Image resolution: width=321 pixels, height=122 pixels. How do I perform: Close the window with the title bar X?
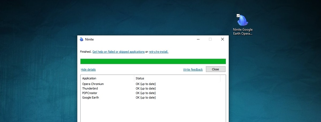(222, 39)
